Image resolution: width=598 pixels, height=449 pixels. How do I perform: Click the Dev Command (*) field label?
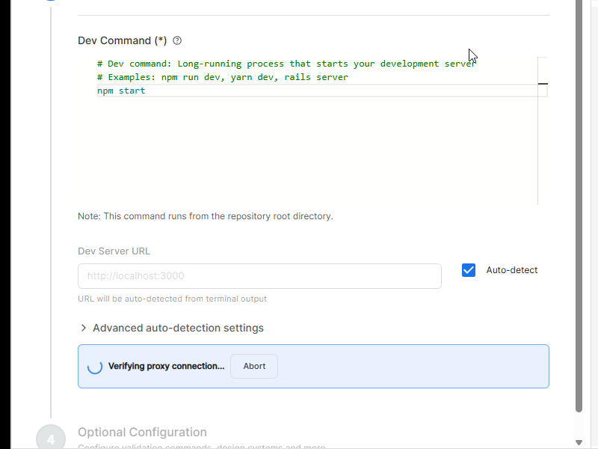[x=122, y=41]
